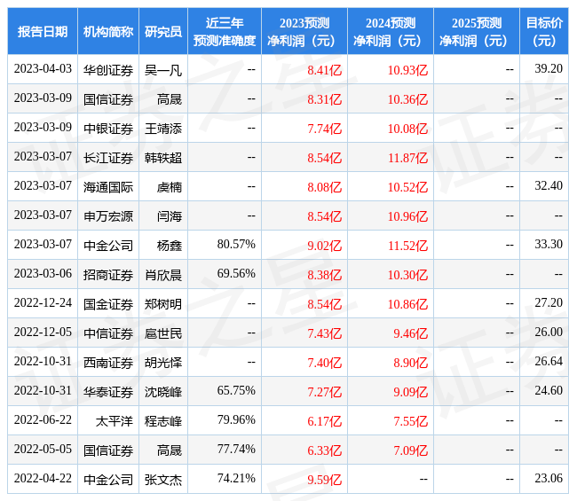Click the 2024预测净利润 column header
Screen dimensions: 569x501
(391, 32)
